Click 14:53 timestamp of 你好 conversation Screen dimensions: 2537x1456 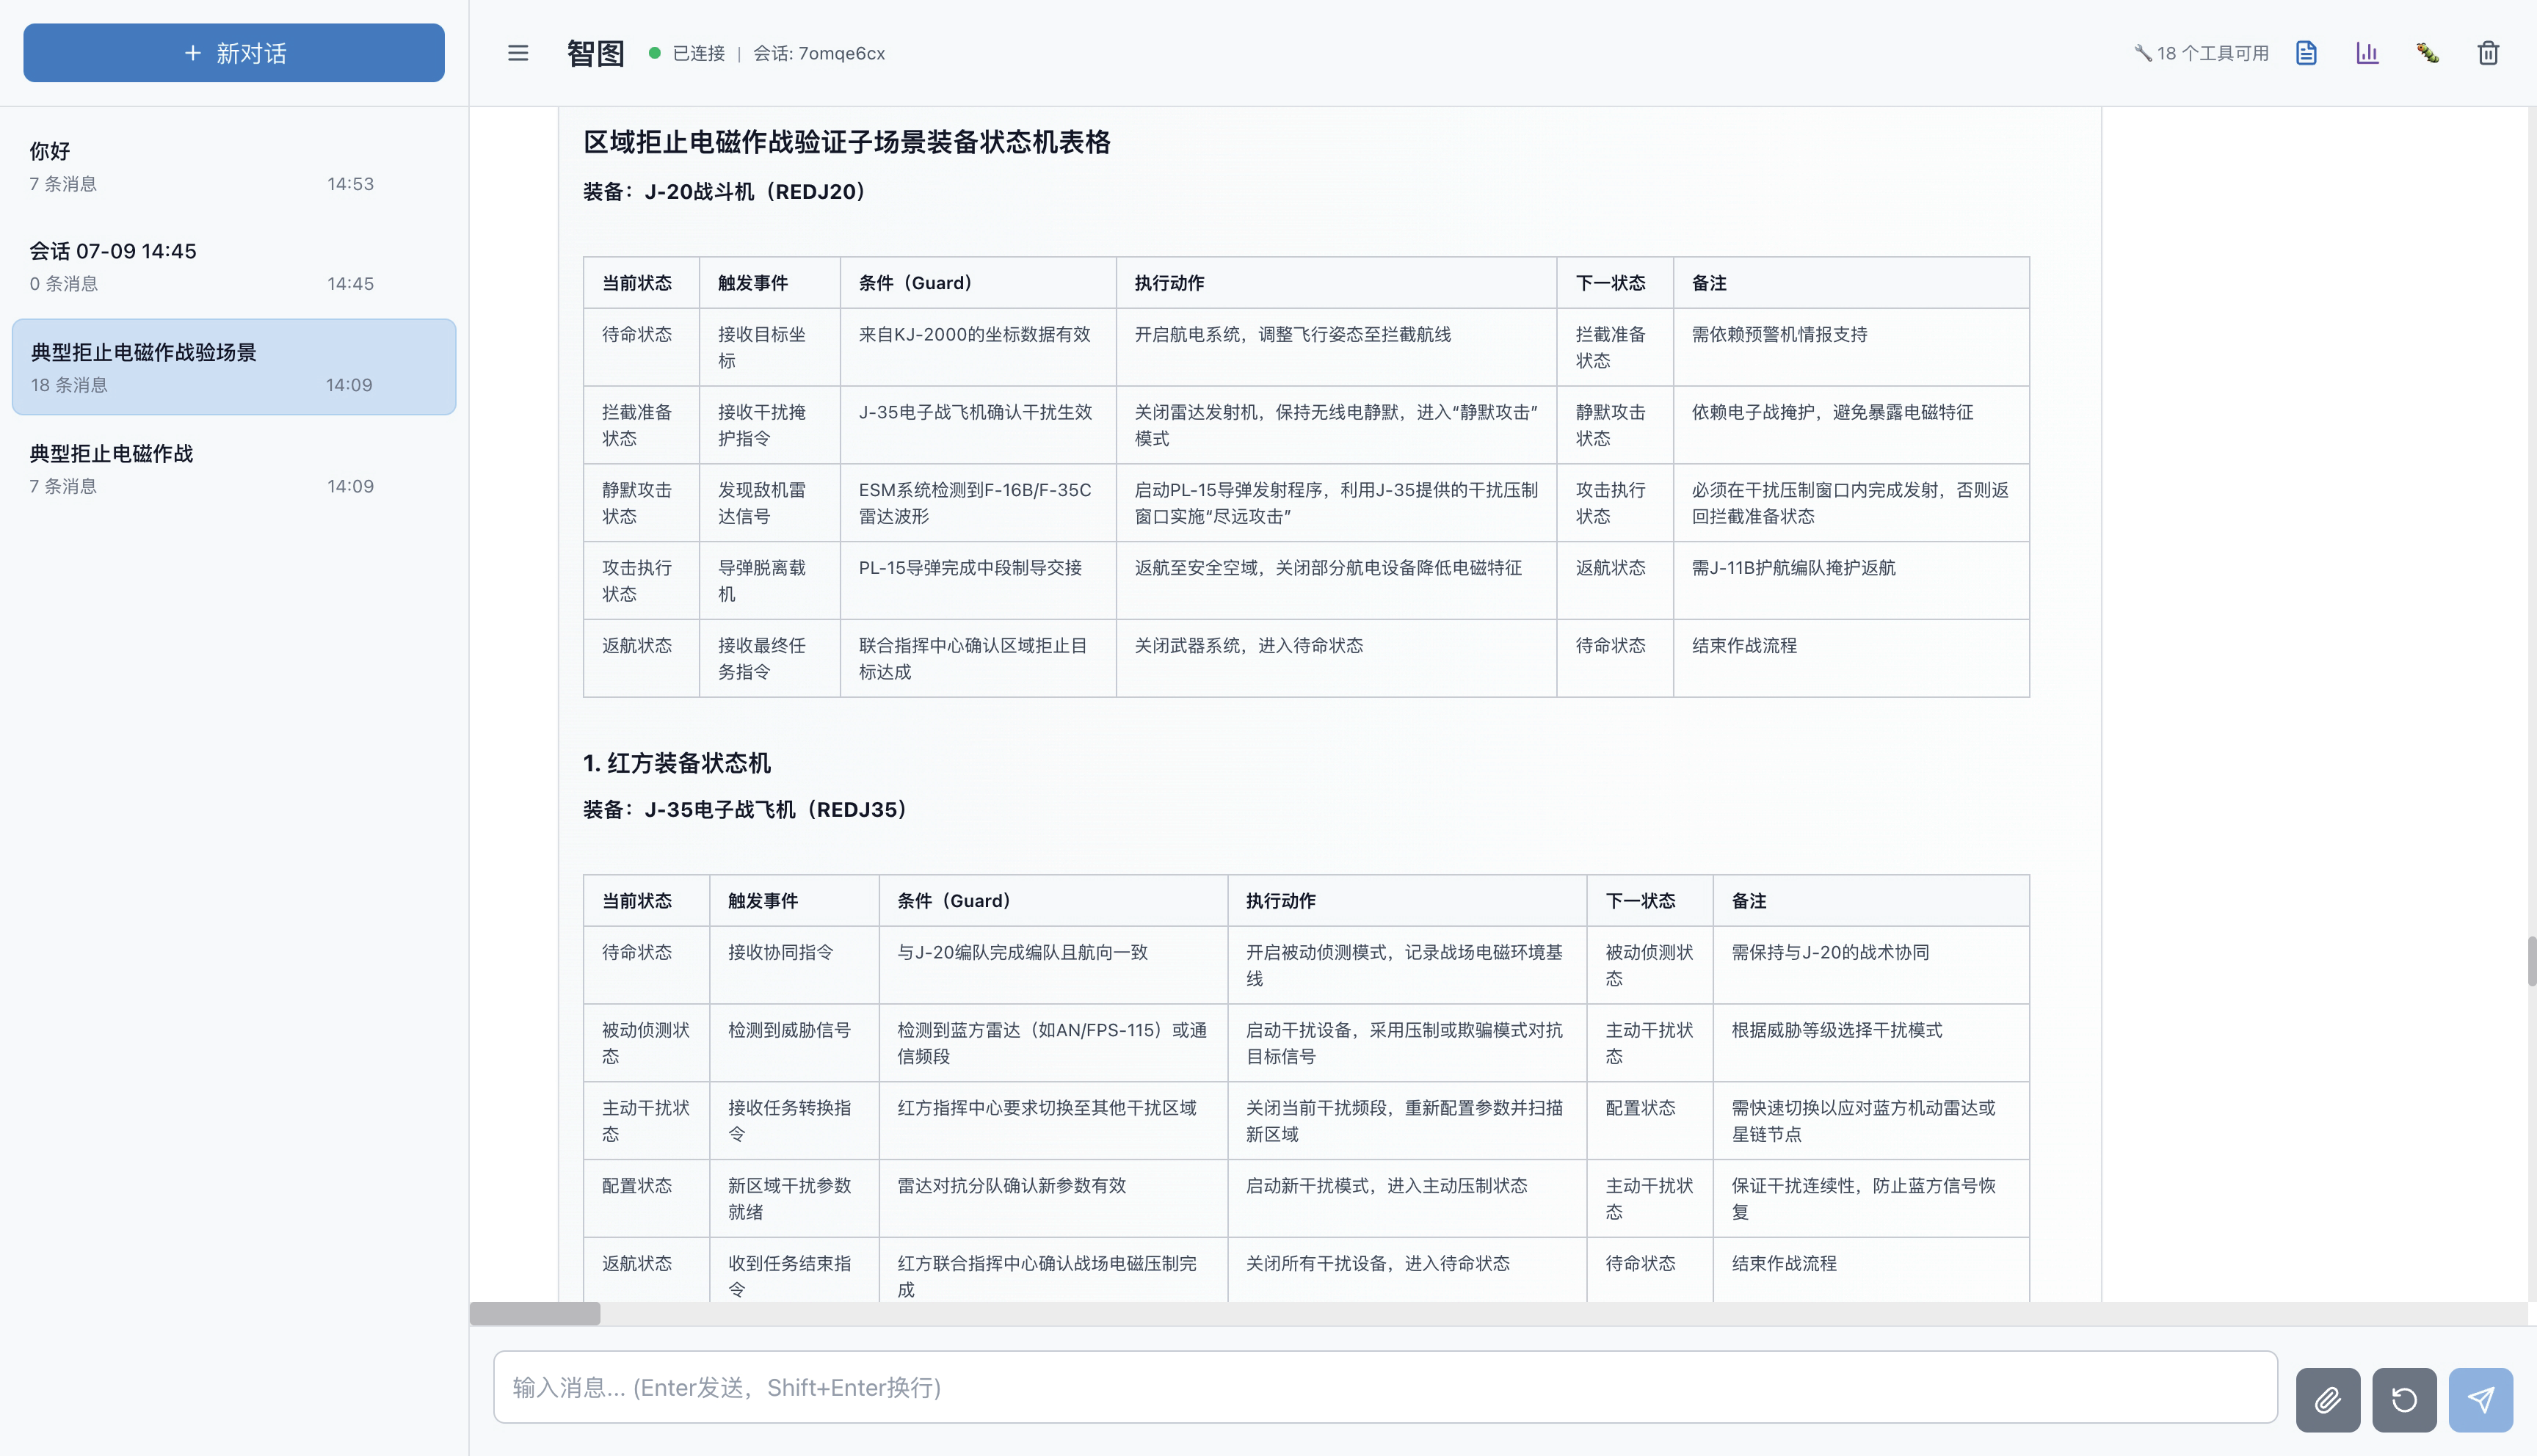coord(350,184)
